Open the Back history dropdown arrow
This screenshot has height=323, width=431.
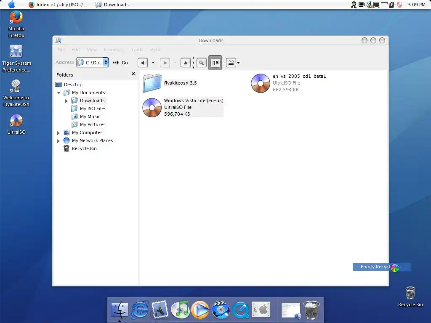153,63
